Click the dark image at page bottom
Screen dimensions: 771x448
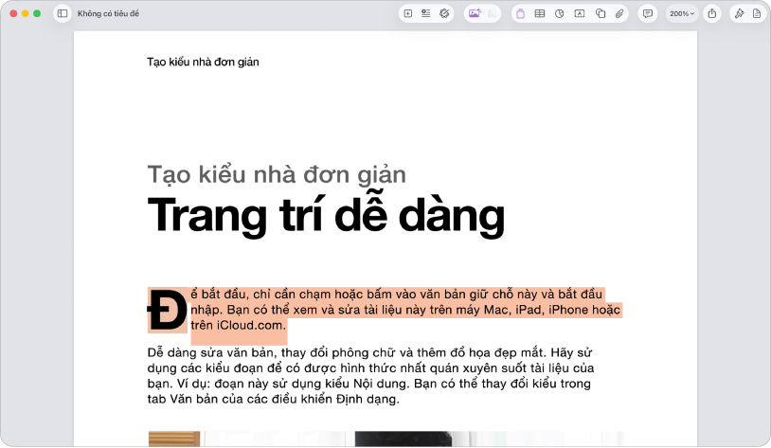[x=403, y=439]
